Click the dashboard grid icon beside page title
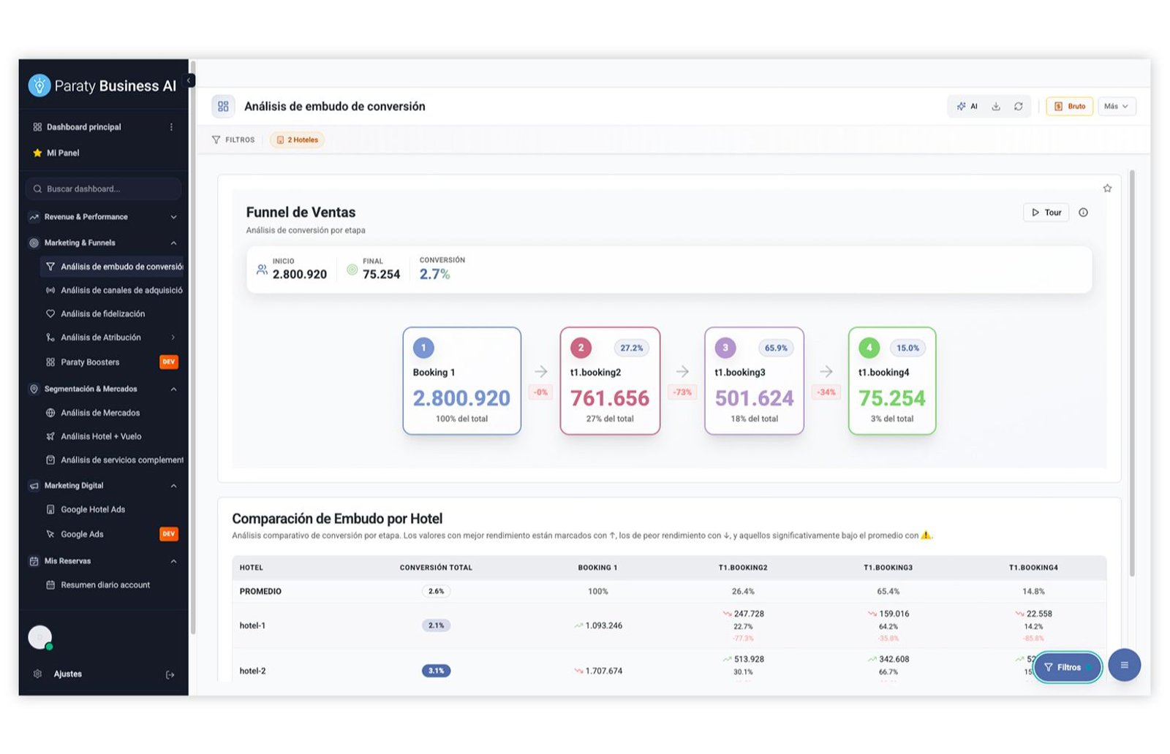Image resolution: width=1170 pixels, height=754 pixels. (x=223, y=106)
